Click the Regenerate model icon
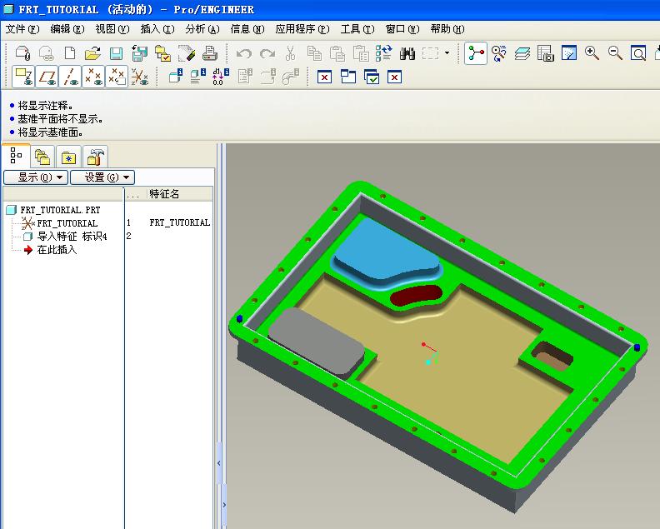The width and height of the screenshot is (660, 529). 384,53
